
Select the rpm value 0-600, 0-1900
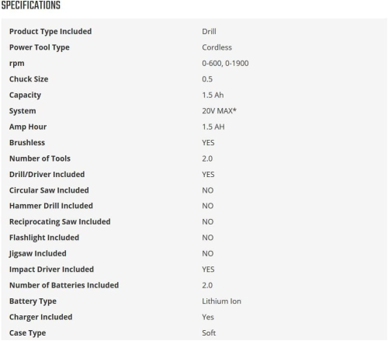coord(225,64)
